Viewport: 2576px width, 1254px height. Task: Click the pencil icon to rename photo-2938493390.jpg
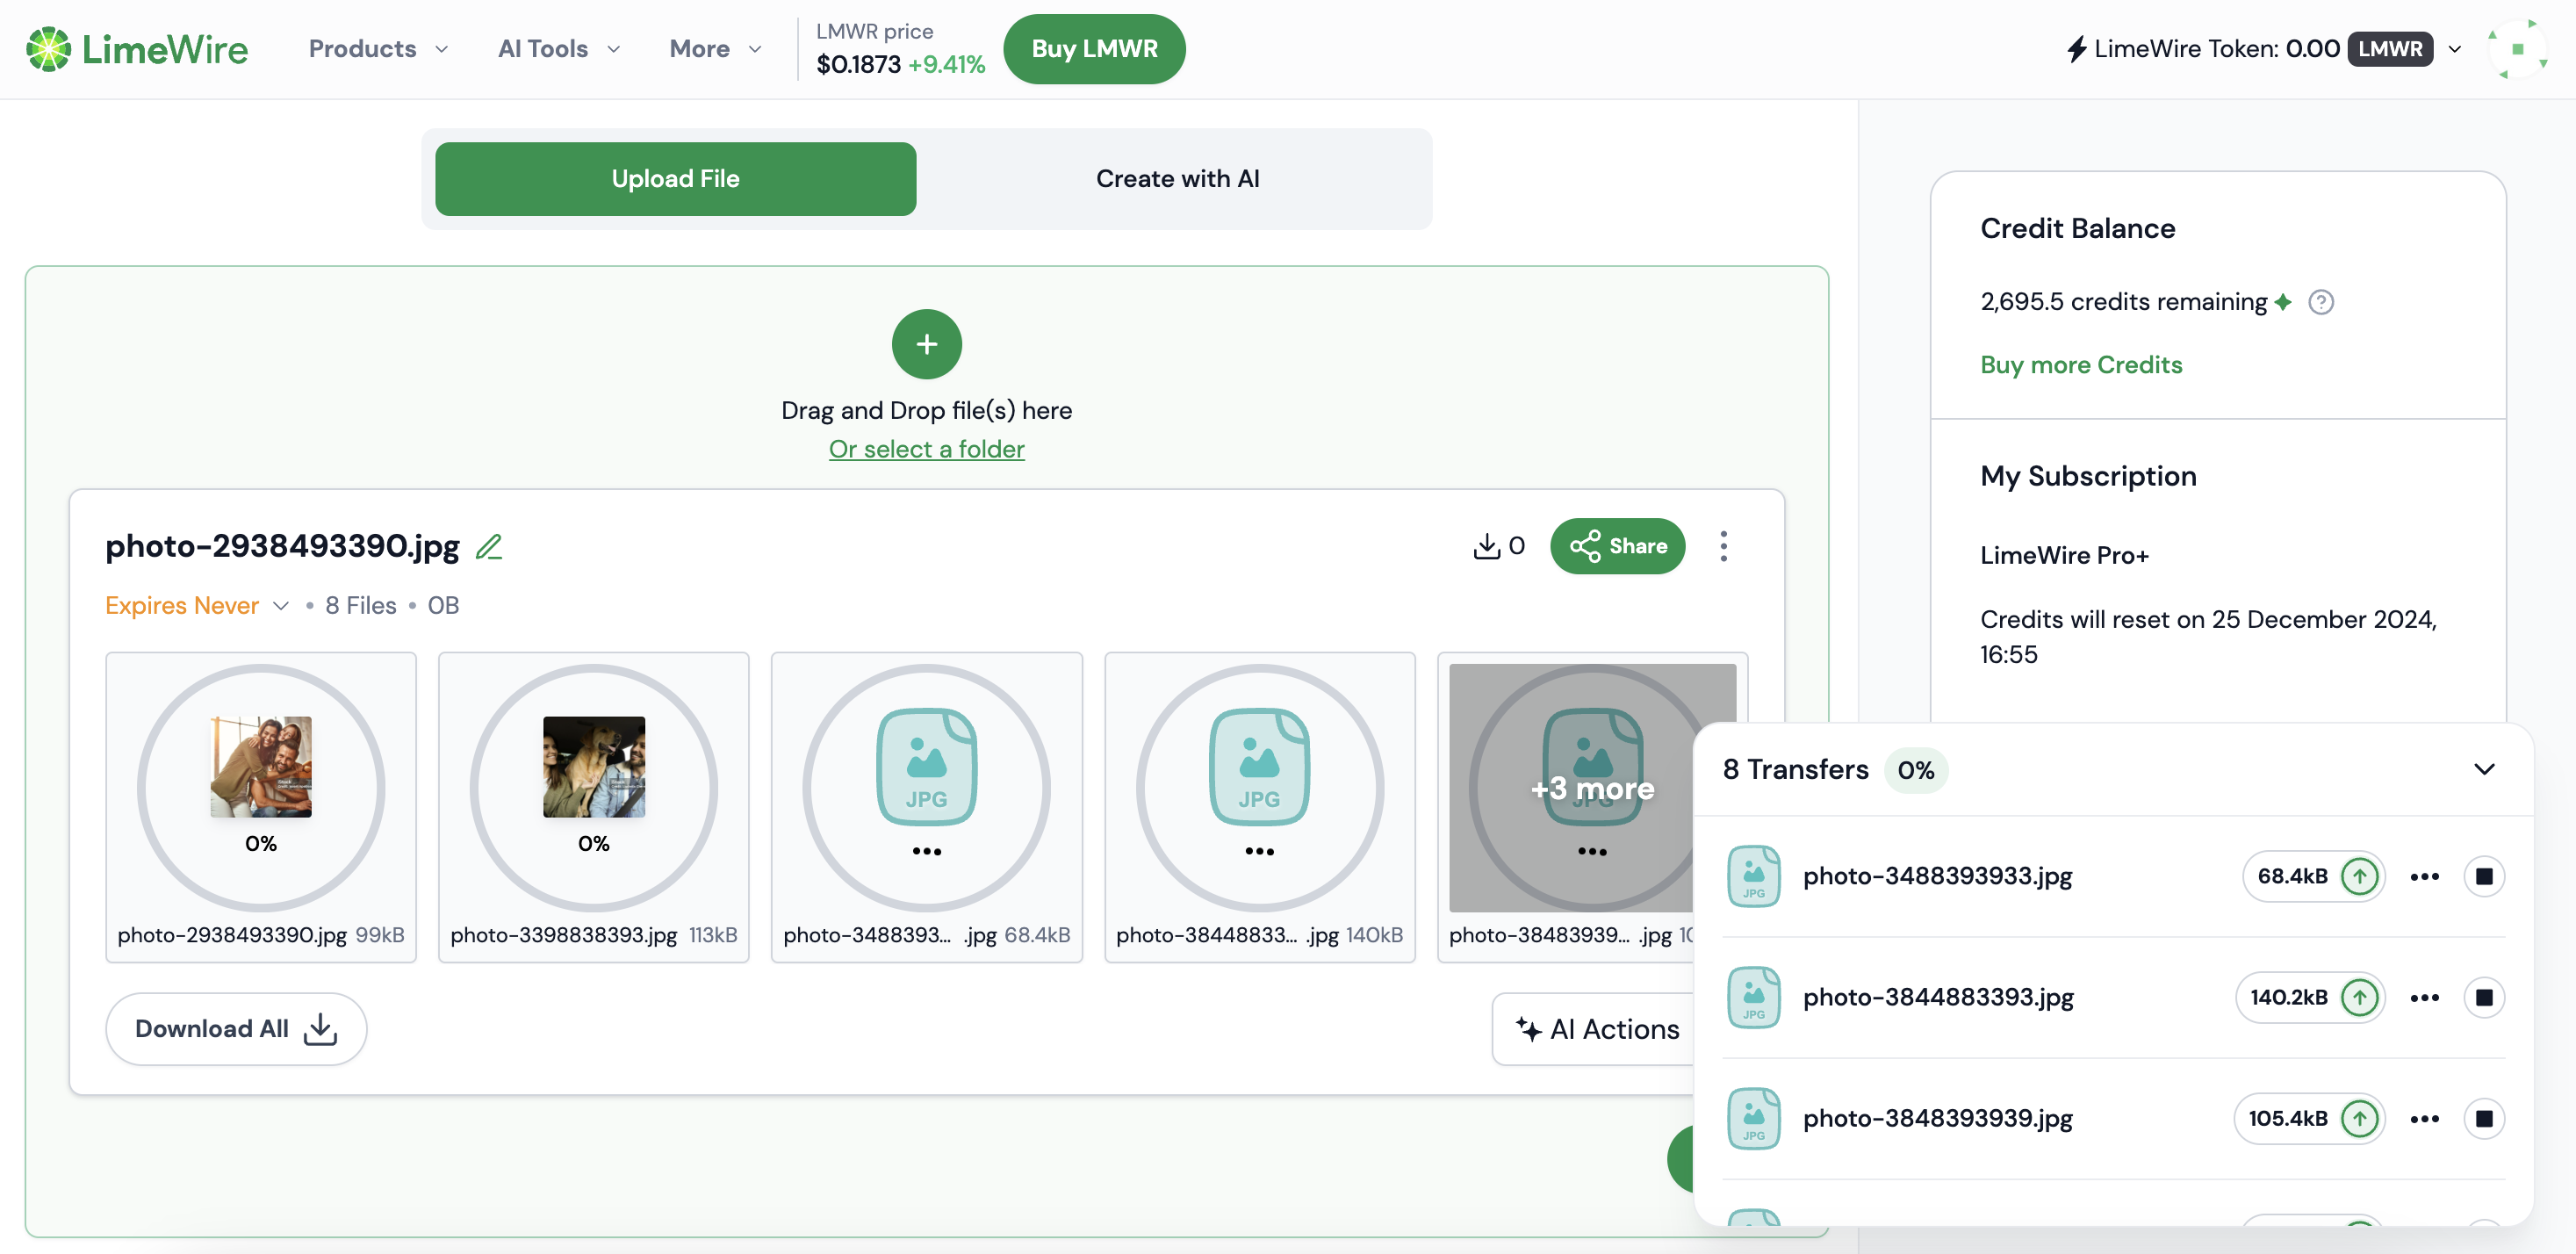pyautogui.click(x=490, y=547)
